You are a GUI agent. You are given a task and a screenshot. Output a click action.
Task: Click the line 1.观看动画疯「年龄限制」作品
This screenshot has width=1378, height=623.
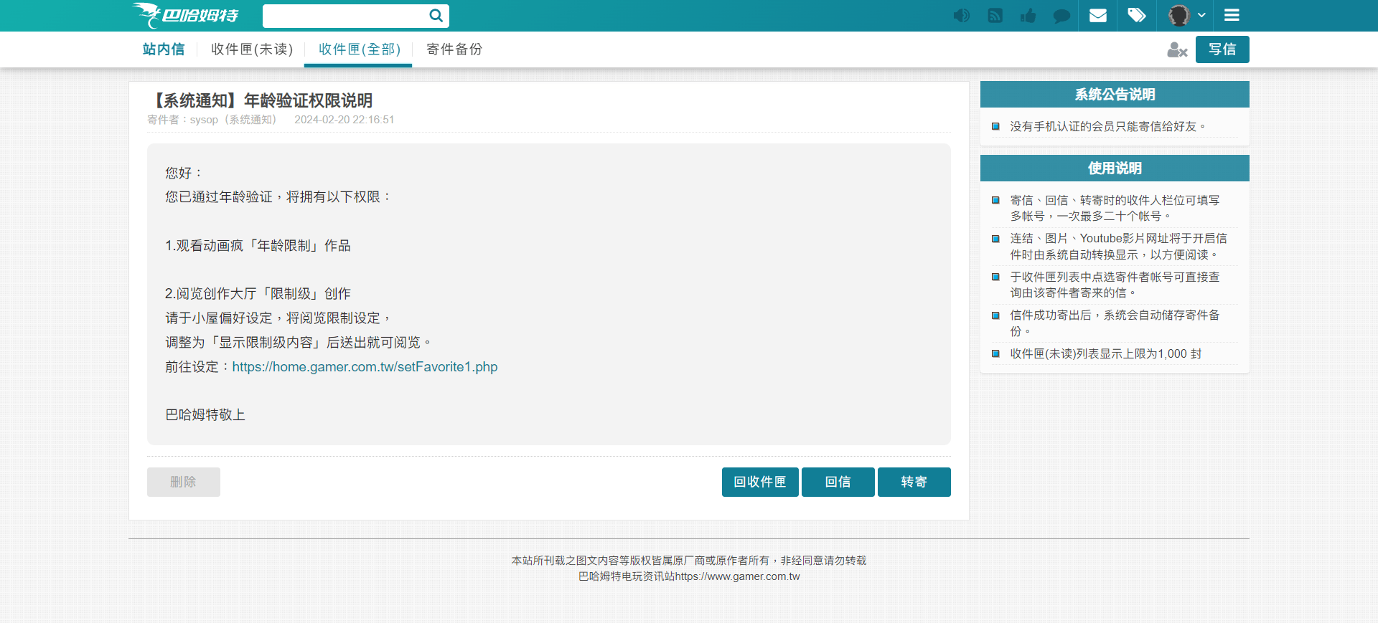(x=258, y=245)
